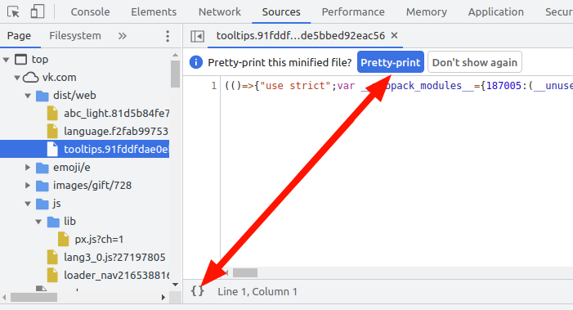Click the navigator scroll left arrow
This screenshot has width=573, height=310.
pos(4,297)
